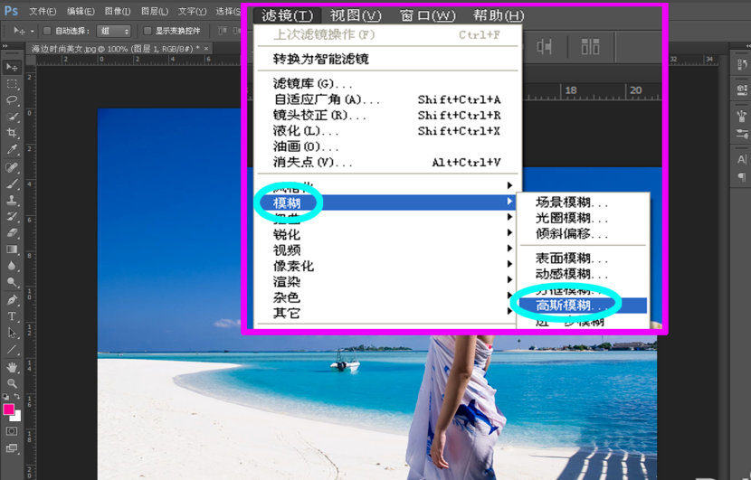Open the Move tool preset picker arrow

(32, 31)
